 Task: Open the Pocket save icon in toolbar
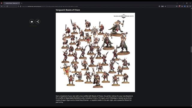pos(177,6)
